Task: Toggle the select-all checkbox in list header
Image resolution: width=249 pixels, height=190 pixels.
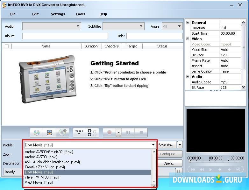Action: coord(7,46)
